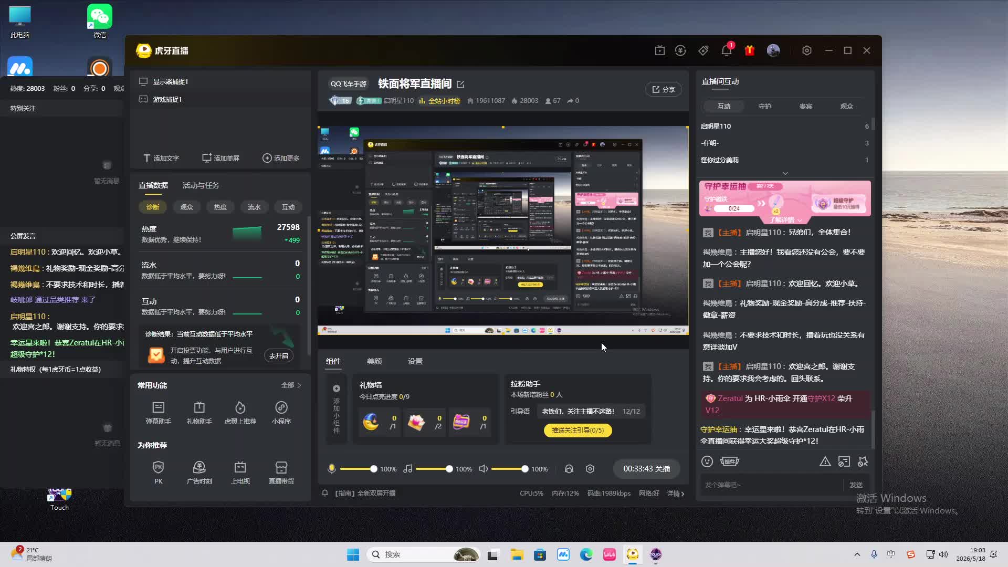Expand 全部 common functions list
The width and height of the screenshot is (1008, 567).
point(291,385)
